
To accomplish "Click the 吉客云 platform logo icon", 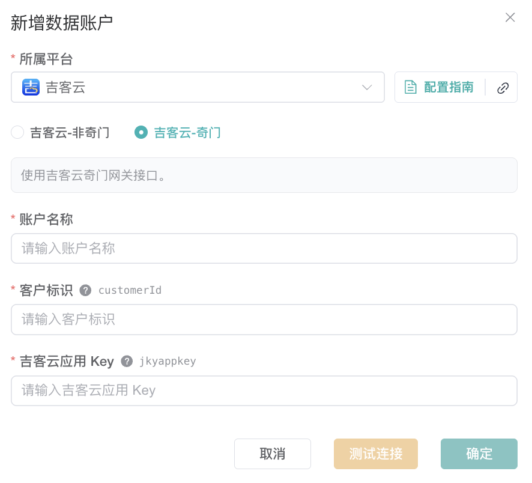I will [x=31, y=87].
